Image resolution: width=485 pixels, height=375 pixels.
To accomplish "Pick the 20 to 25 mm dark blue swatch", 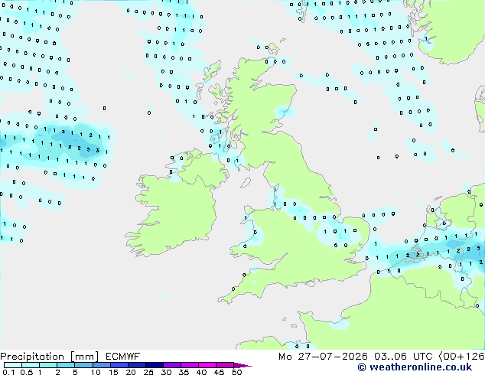I will click(x=136, y=365).
